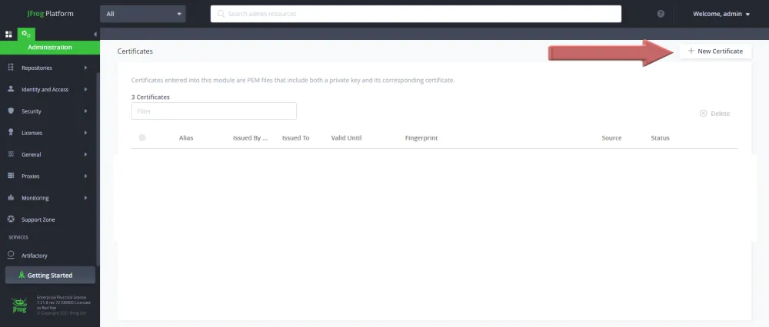
Task: Click the Getting Started button
Action: [50, 275]
